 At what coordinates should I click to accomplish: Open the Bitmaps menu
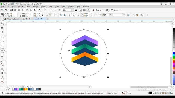pyautogui.click(x=43, y=7)
